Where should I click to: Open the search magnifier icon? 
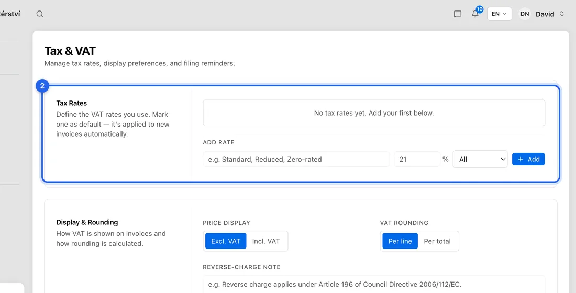40,14
